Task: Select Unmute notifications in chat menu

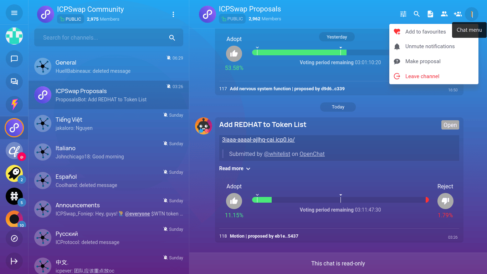Action: click(430, 46)
